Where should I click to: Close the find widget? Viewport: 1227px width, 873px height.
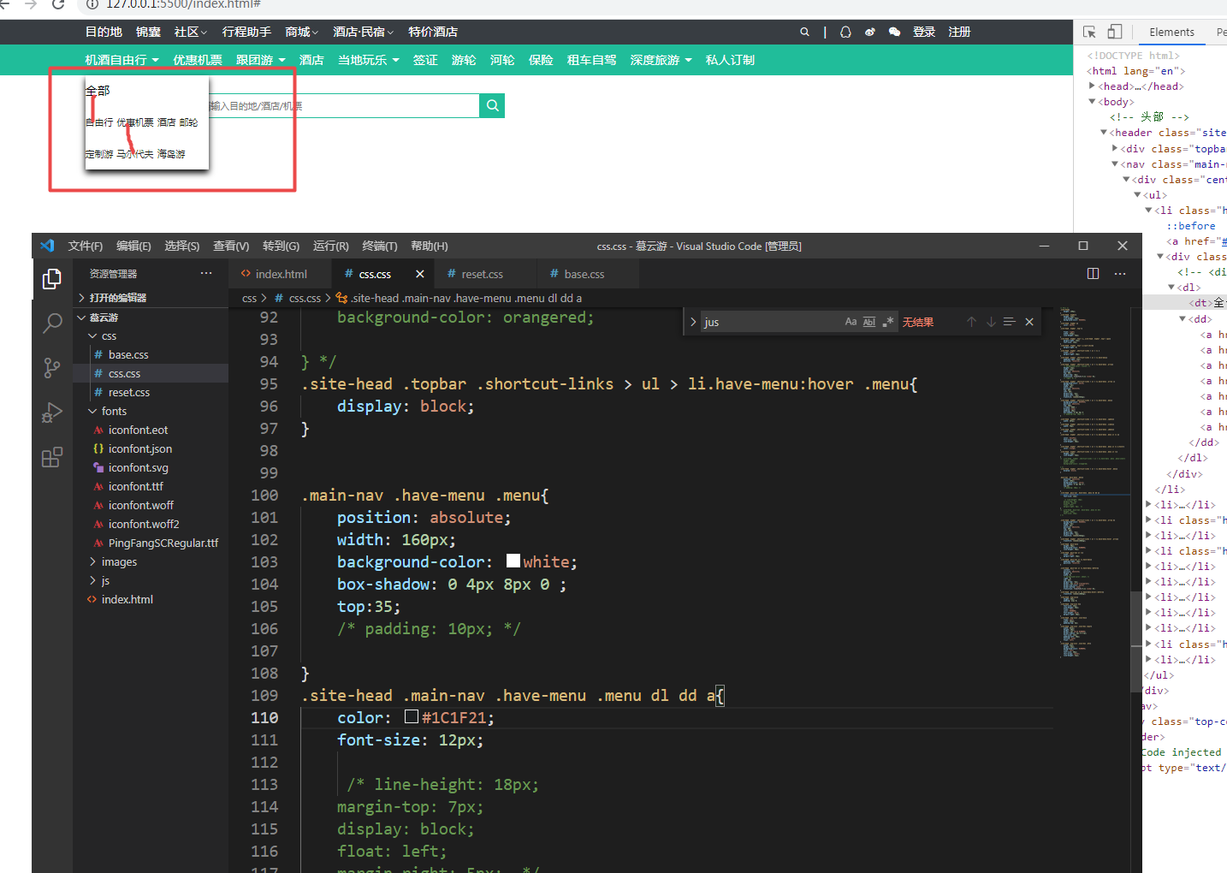1029,322
